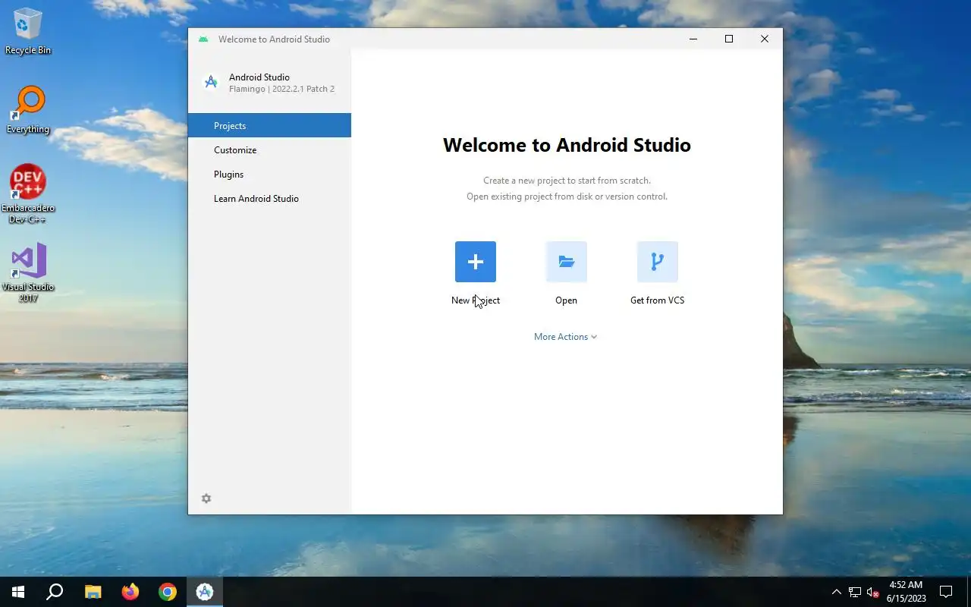Open the taskbar search icon
This screenshot has width=971, height=607.
[x=55, y=592]
